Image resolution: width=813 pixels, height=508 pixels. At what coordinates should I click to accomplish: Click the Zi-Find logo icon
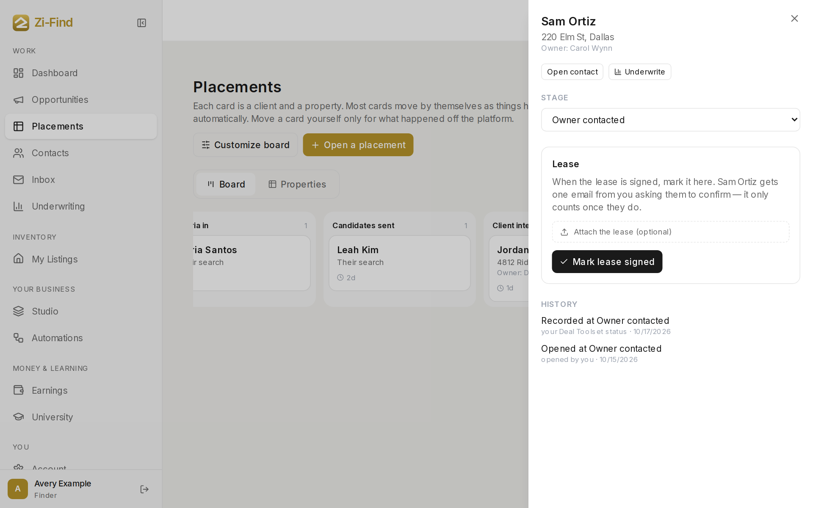coord(21,22)
